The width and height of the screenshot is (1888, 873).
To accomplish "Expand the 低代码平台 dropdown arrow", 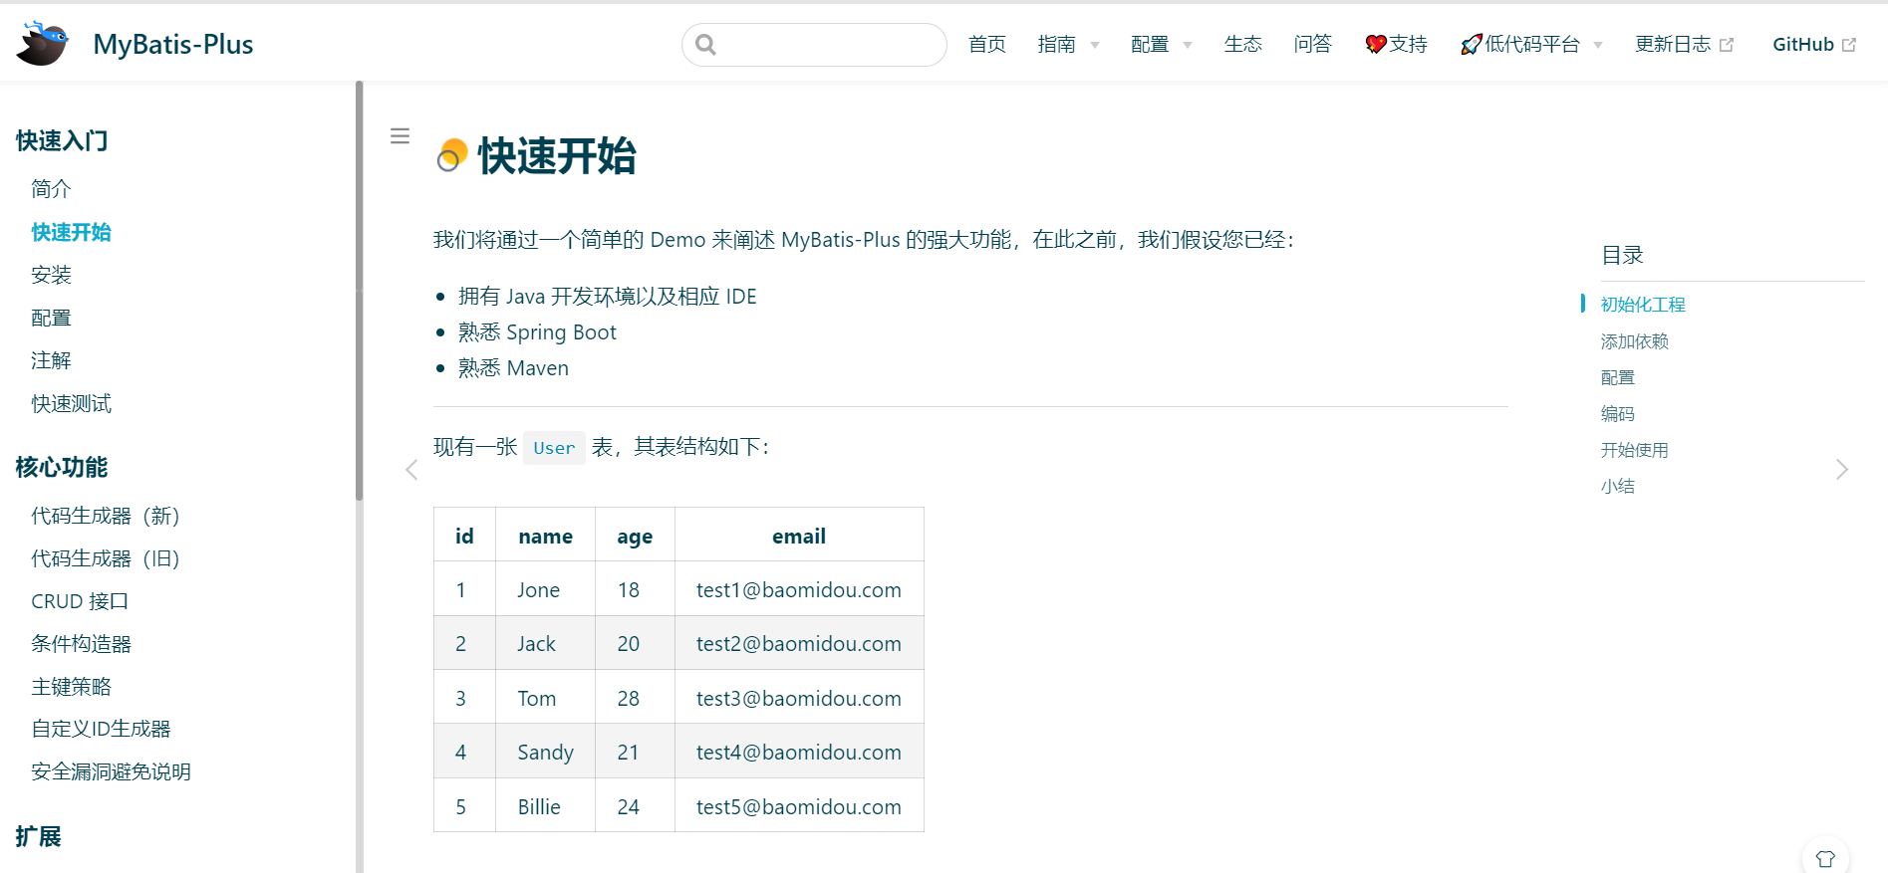I will (x=1598, y=45).
